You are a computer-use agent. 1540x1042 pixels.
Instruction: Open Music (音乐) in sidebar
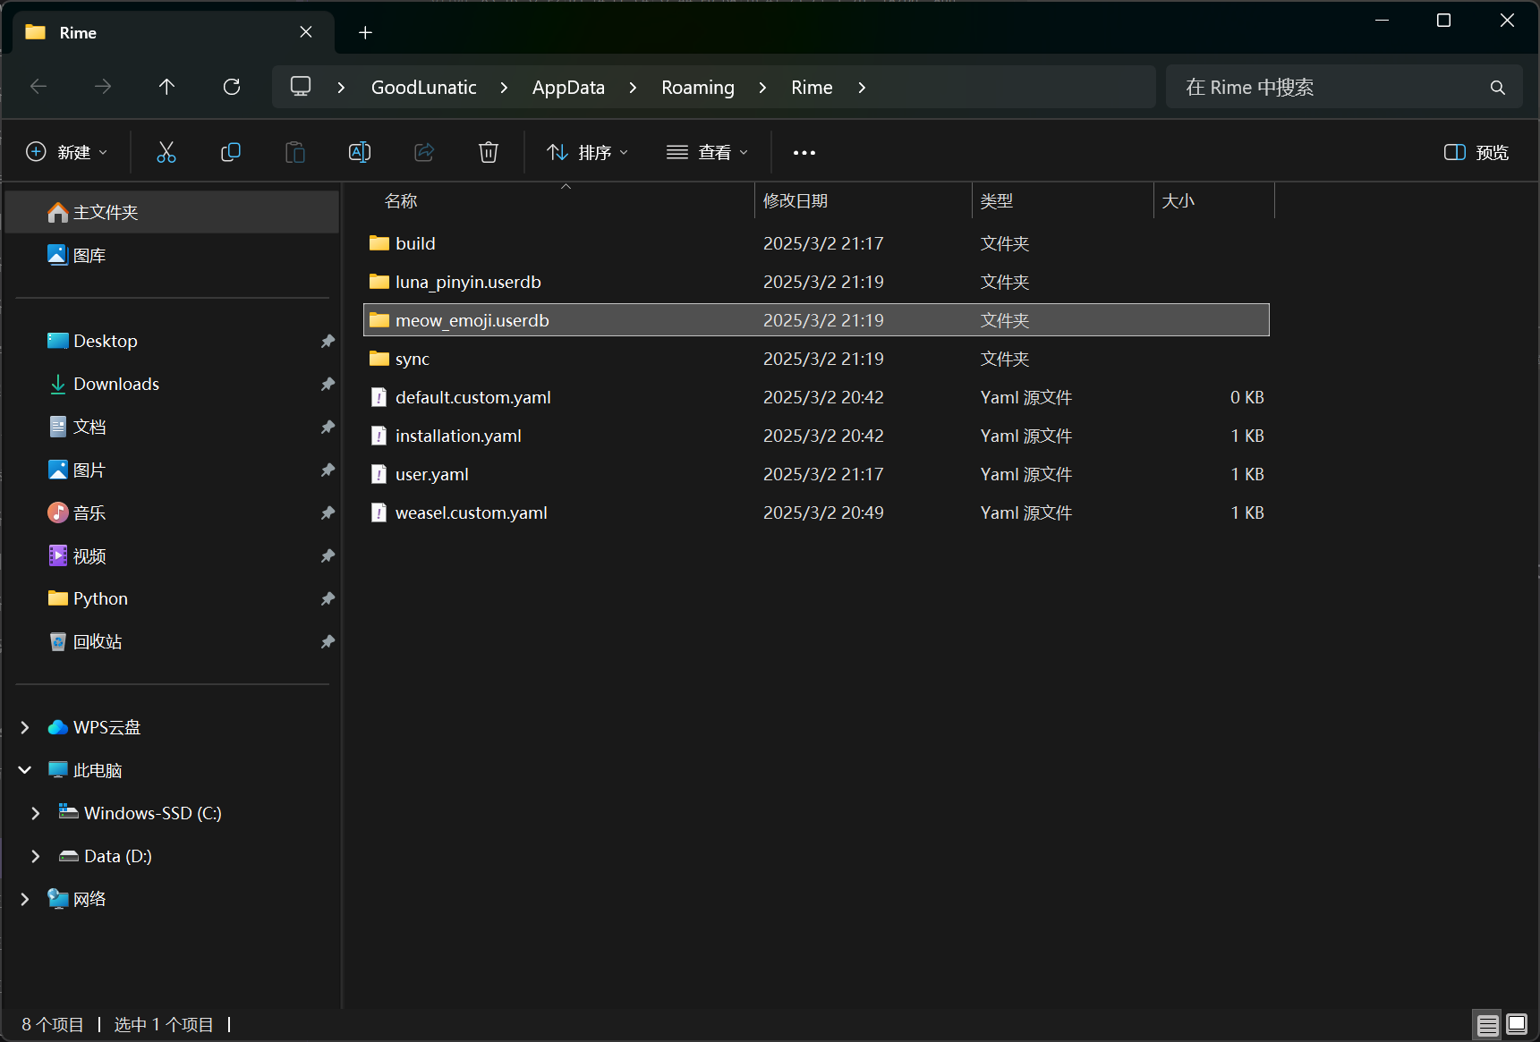(172, 513)
